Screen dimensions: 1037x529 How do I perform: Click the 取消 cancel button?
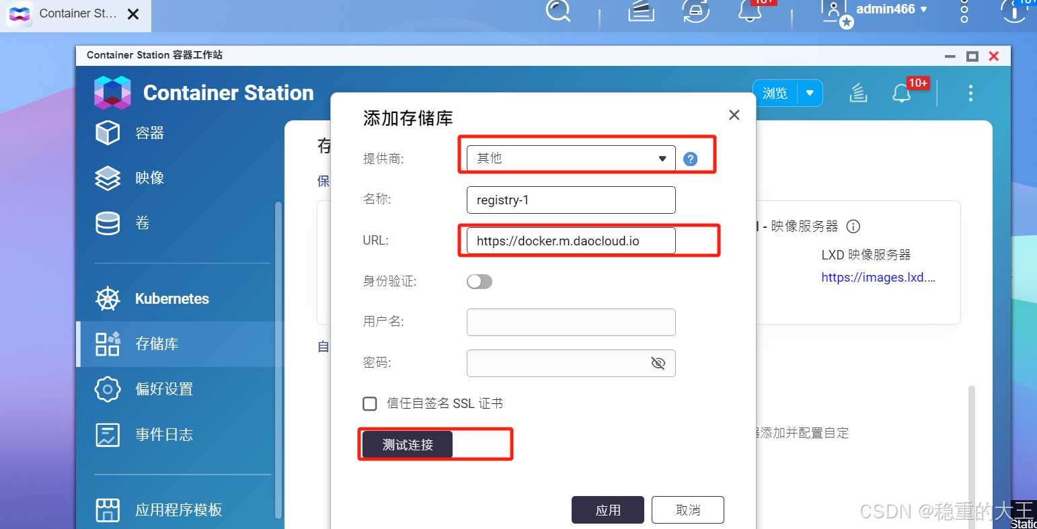(688, 510)
